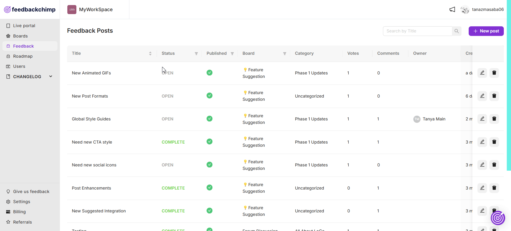Edit the Global Style Guides post
The image size is (511, 231).
(x=482, y=119)
